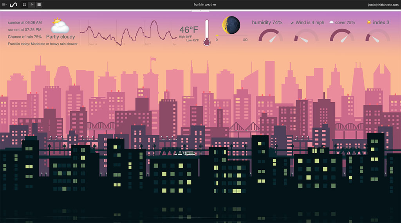Click the cloud cover icon

(331, 22)
